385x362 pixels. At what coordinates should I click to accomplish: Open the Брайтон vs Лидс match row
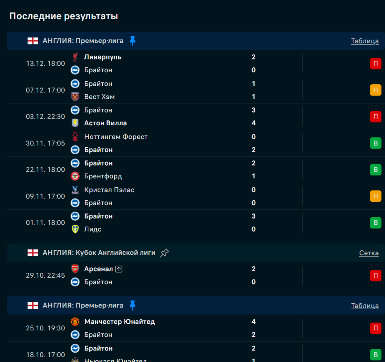point(169,223)
